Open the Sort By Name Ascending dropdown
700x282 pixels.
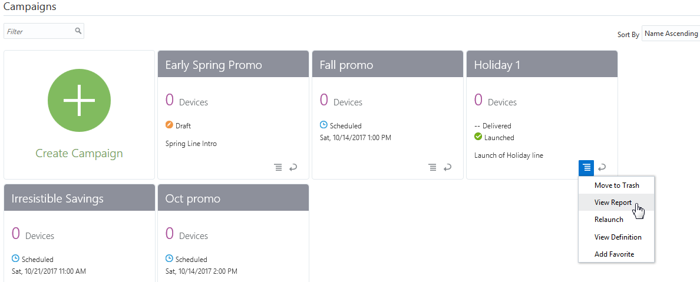click(671, 34)
